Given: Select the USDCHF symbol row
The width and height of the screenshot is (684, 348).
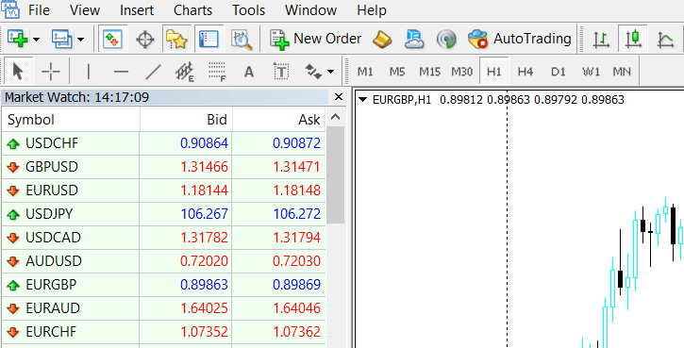Looking at the screenshot, I should 163,143.
